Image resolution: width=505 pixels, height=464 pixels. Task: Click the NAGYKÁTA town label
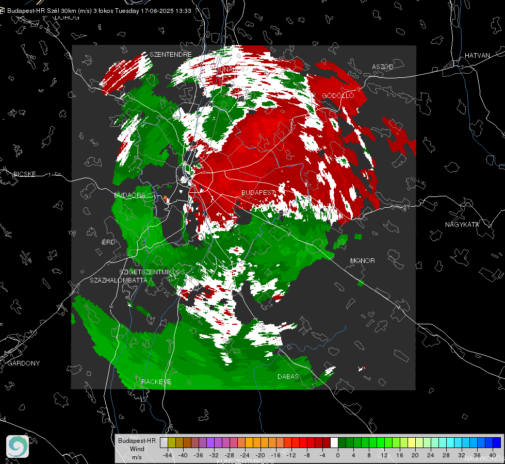pos(462,225)
